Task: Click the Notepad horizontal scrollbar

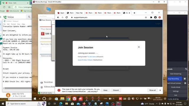Action: pos(18,88)
